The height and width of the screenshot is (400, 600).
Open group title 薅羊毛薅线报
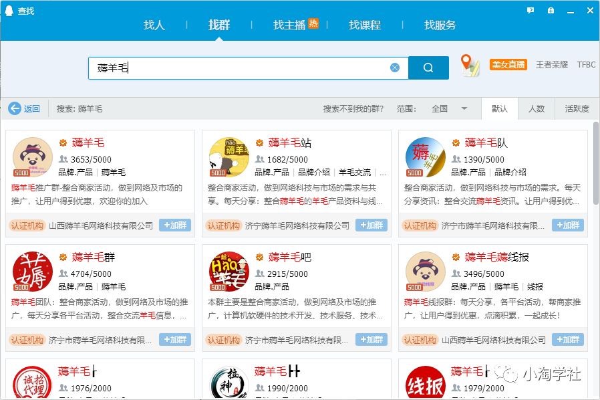(496, 257)
